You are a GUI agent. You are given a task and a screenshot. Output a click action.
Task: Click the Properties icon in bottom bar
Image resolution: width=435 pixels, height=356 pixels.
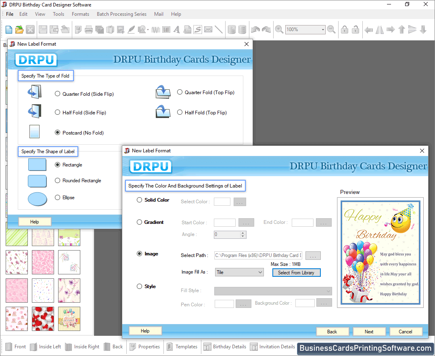click(x=133, y=347)
